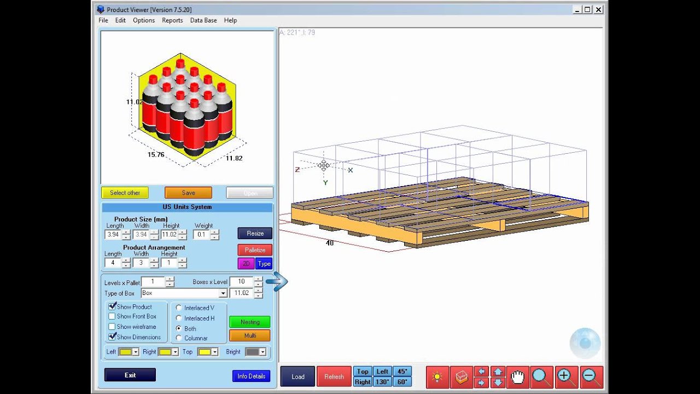This screenshot has height=394, width=700.
Task: Select the hand pan tool
Action: point(518,376)
